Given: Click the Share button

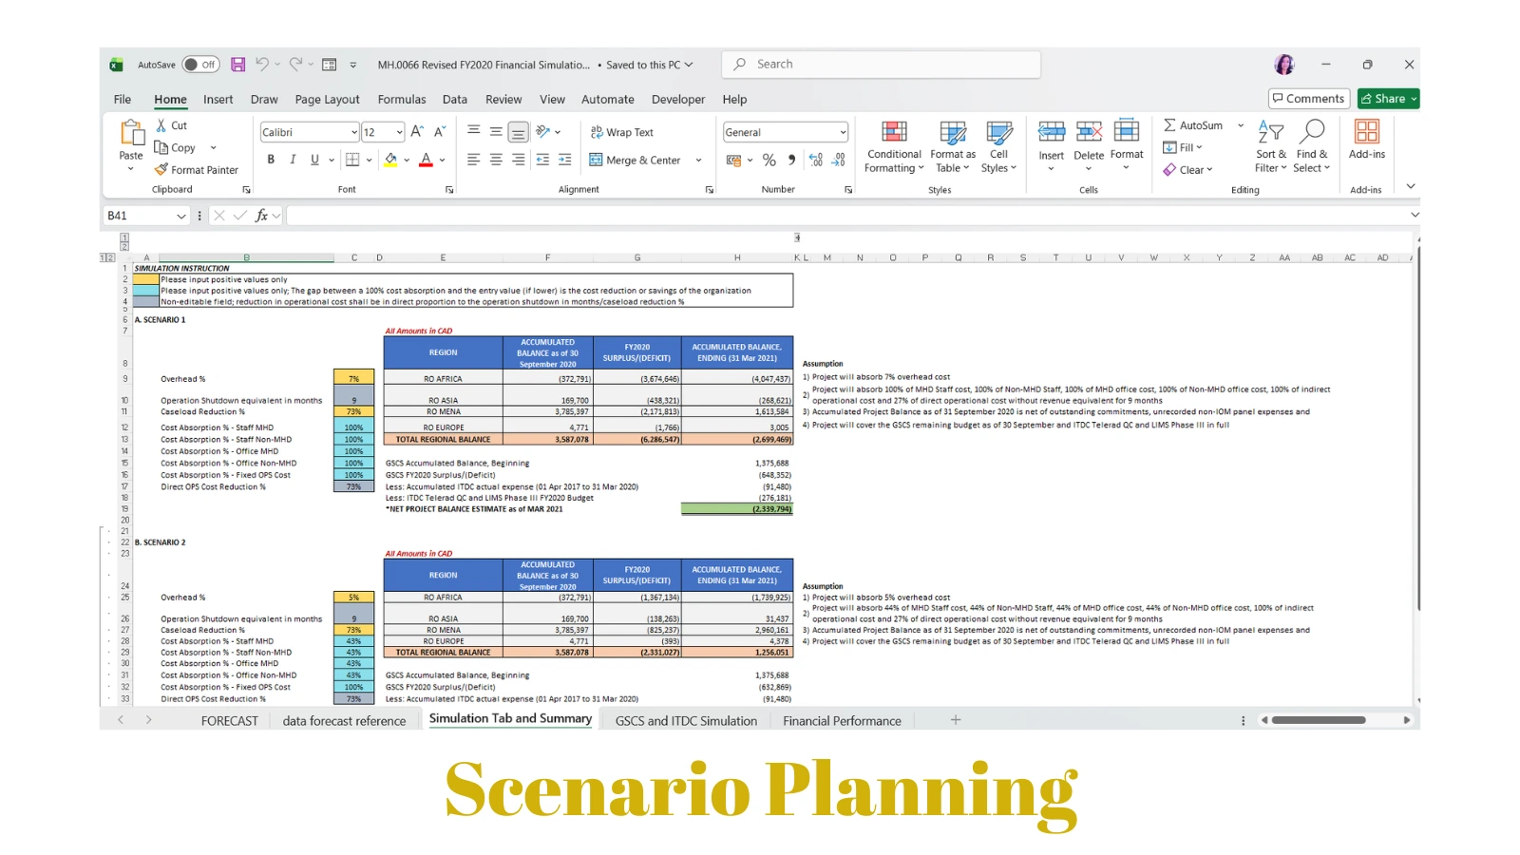Looking at the screenshot, I should pos(1388,99).
